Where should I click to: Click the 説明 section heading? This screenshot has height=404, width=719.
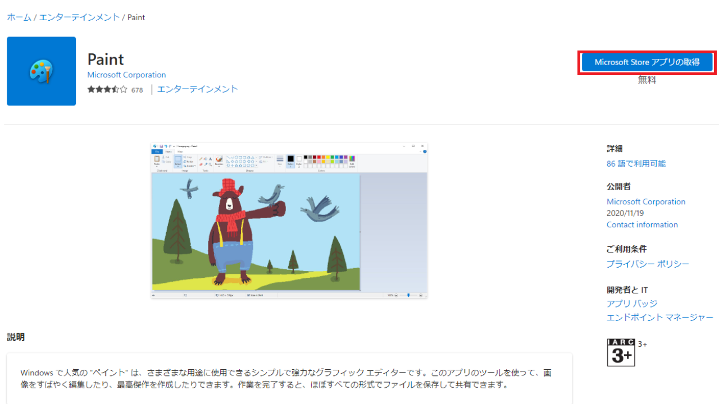16,337
